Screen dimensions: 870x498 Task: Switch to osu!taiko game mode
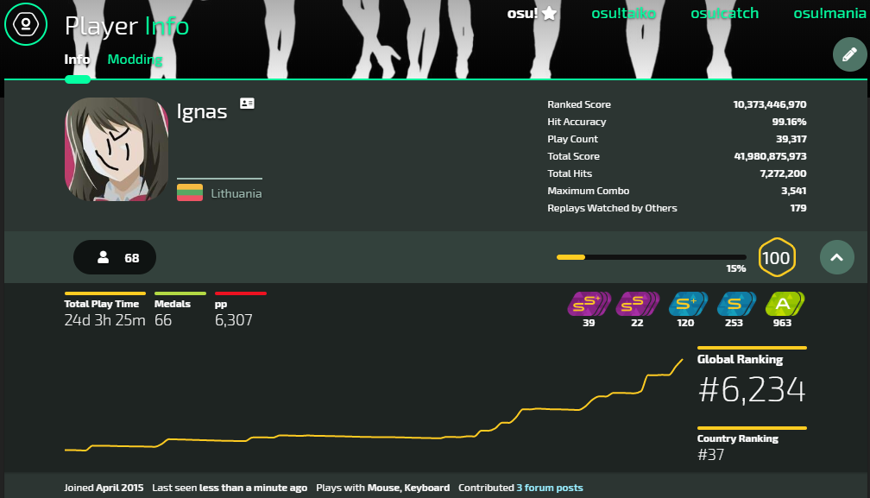[623, 13]
